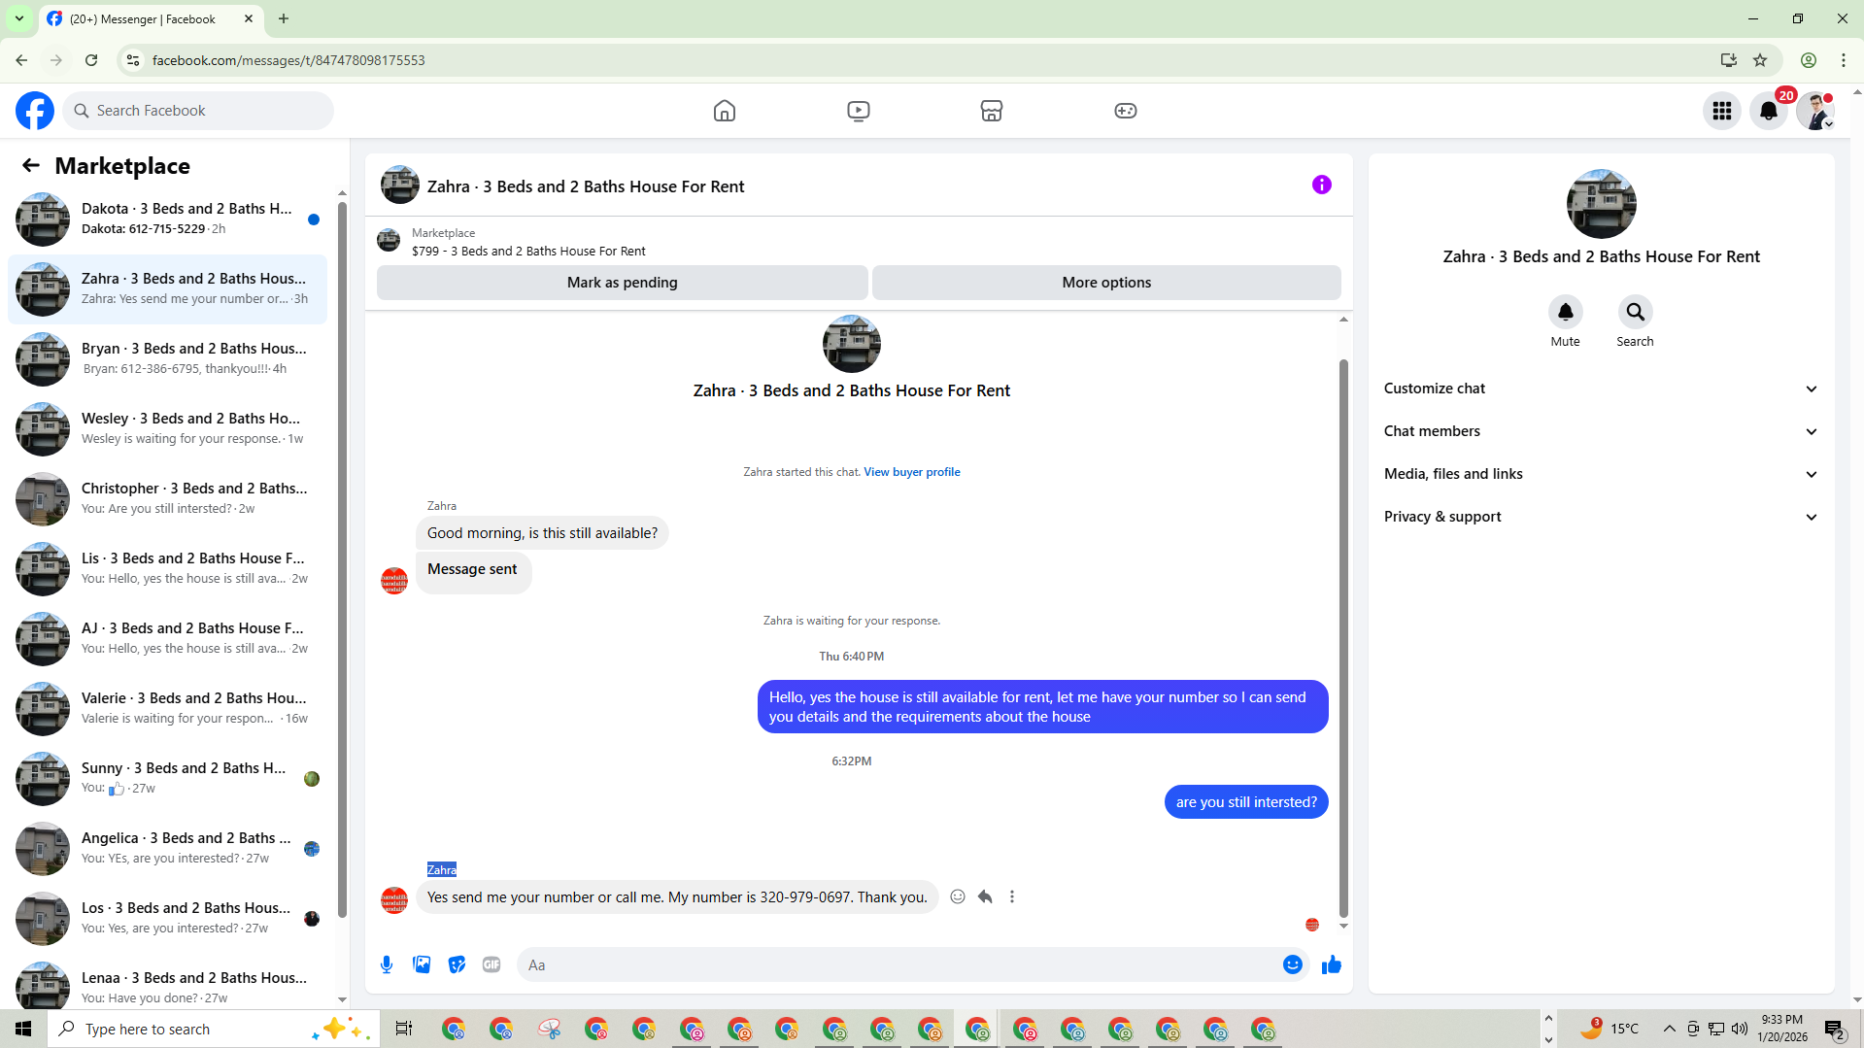Image resolution: width=1864 pixels, height=1048 pixels.
Task: Send a thumbs-up like
Action: [x=1332, y=964]
